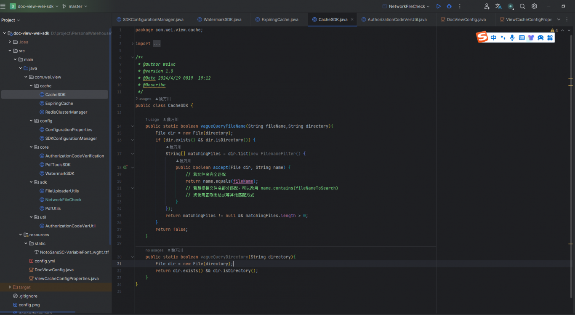
Task: Switch to SDKConfigurationManager.java tab
Action: click(153, 19)
